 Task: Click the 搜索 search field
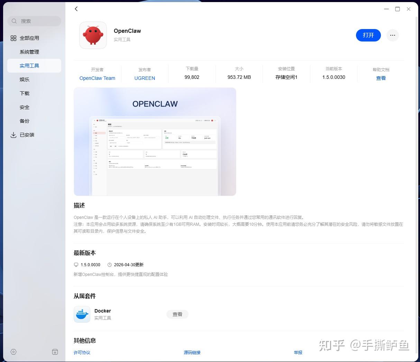pos(34,21)
